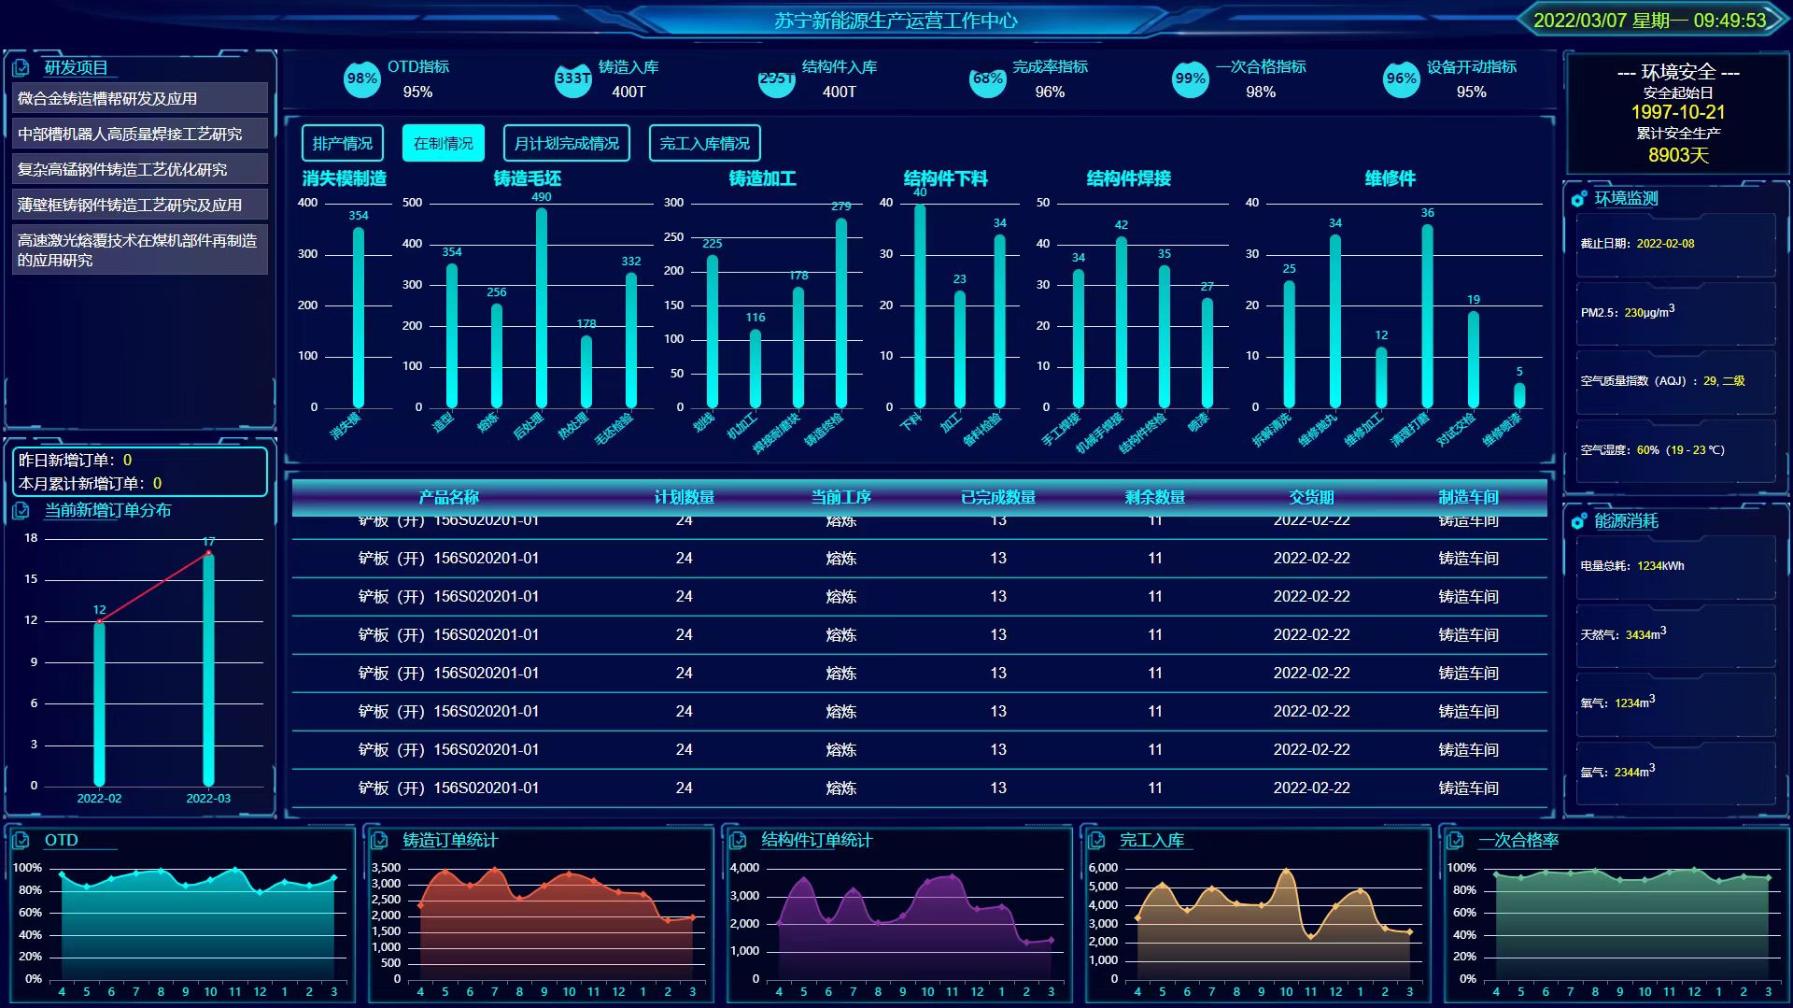Click the 昨日新增订单 value
This screenshot has width=1793, height=1008.
click(128, 460)
